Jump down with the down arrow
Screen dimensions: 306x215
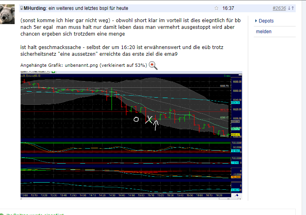[289, 8]
